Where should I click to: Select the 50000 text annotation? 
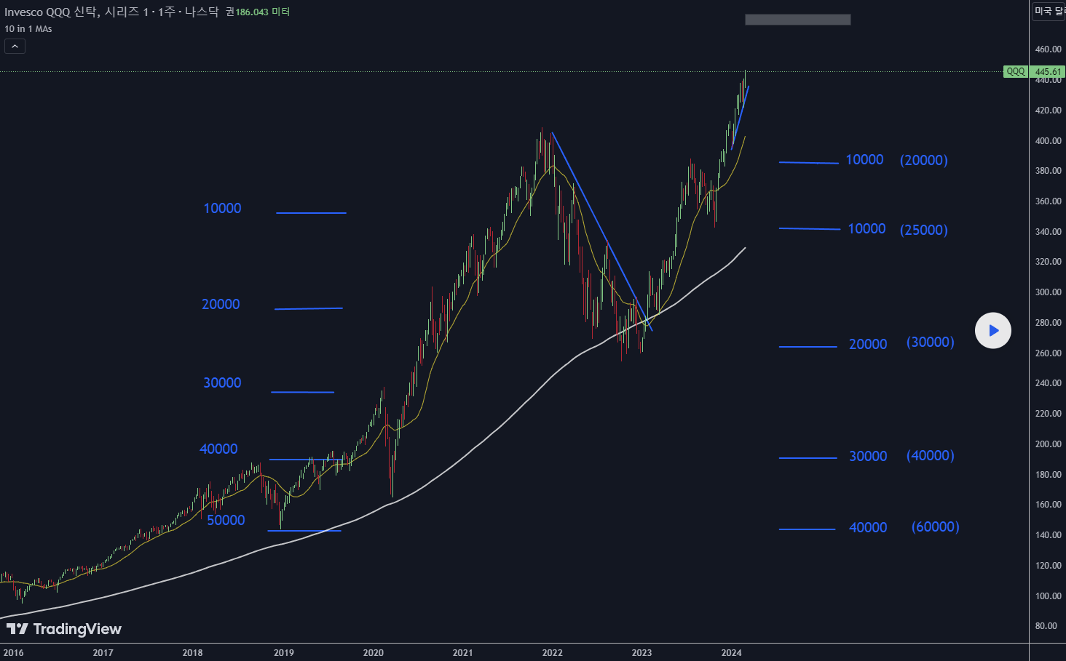pos(226,520)
